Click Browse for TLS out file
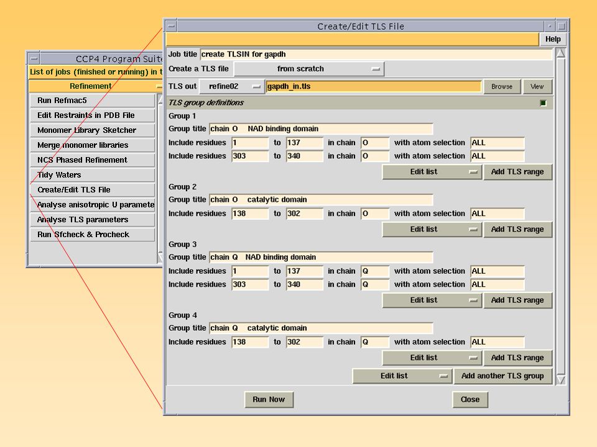Screen dimensions: 597x447 (x=502, y=87)
